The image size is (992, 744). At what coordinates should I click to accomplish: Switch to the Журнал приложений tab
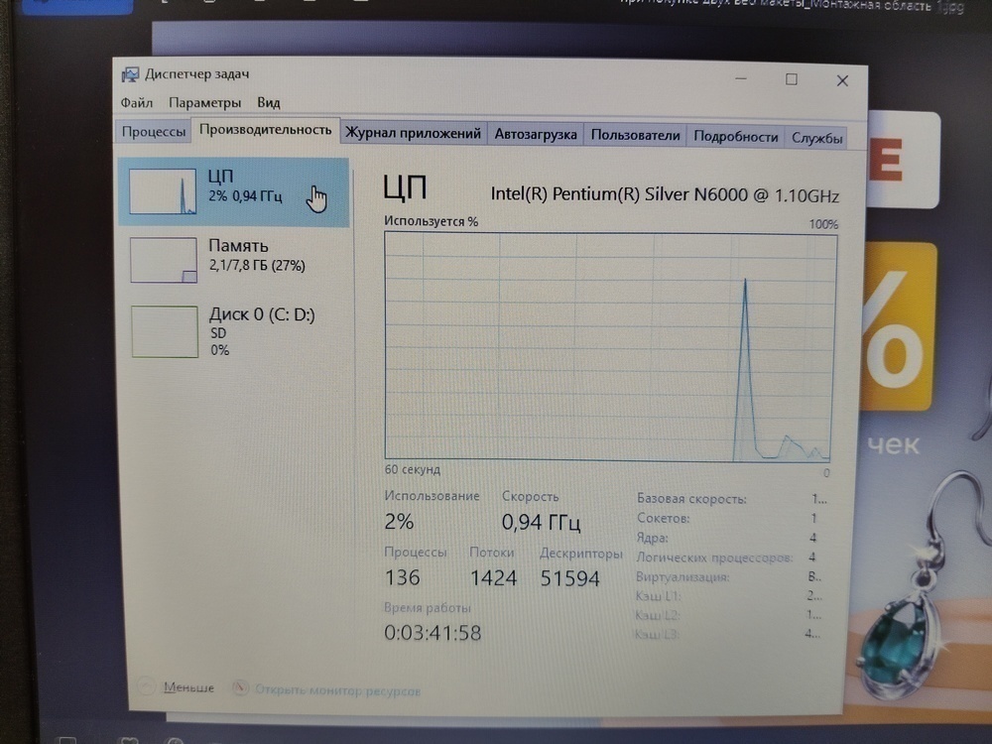point(413,134)
